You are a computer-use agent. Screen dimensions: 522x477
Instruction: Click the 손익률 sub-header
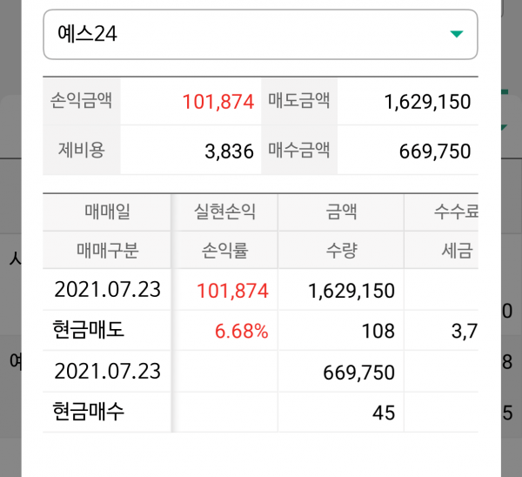click(x=225, y=251)
